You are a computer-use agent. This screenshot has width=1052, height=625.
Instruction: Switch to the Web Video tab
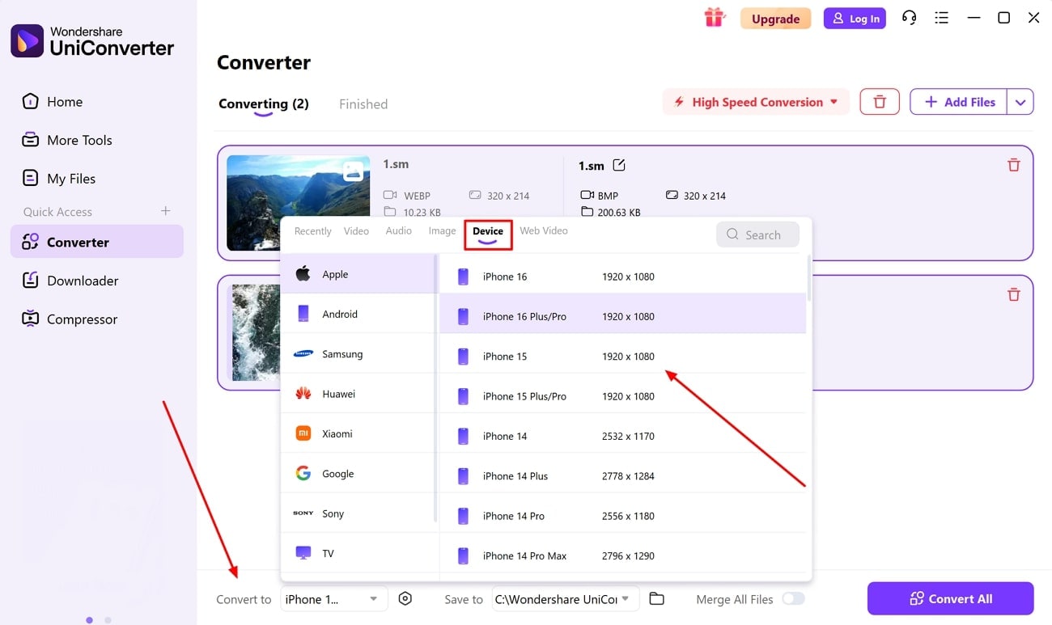544,231
